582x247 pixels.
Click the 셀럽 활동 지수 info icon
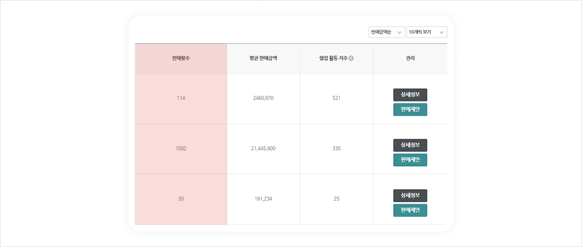(x=351, y=58)
